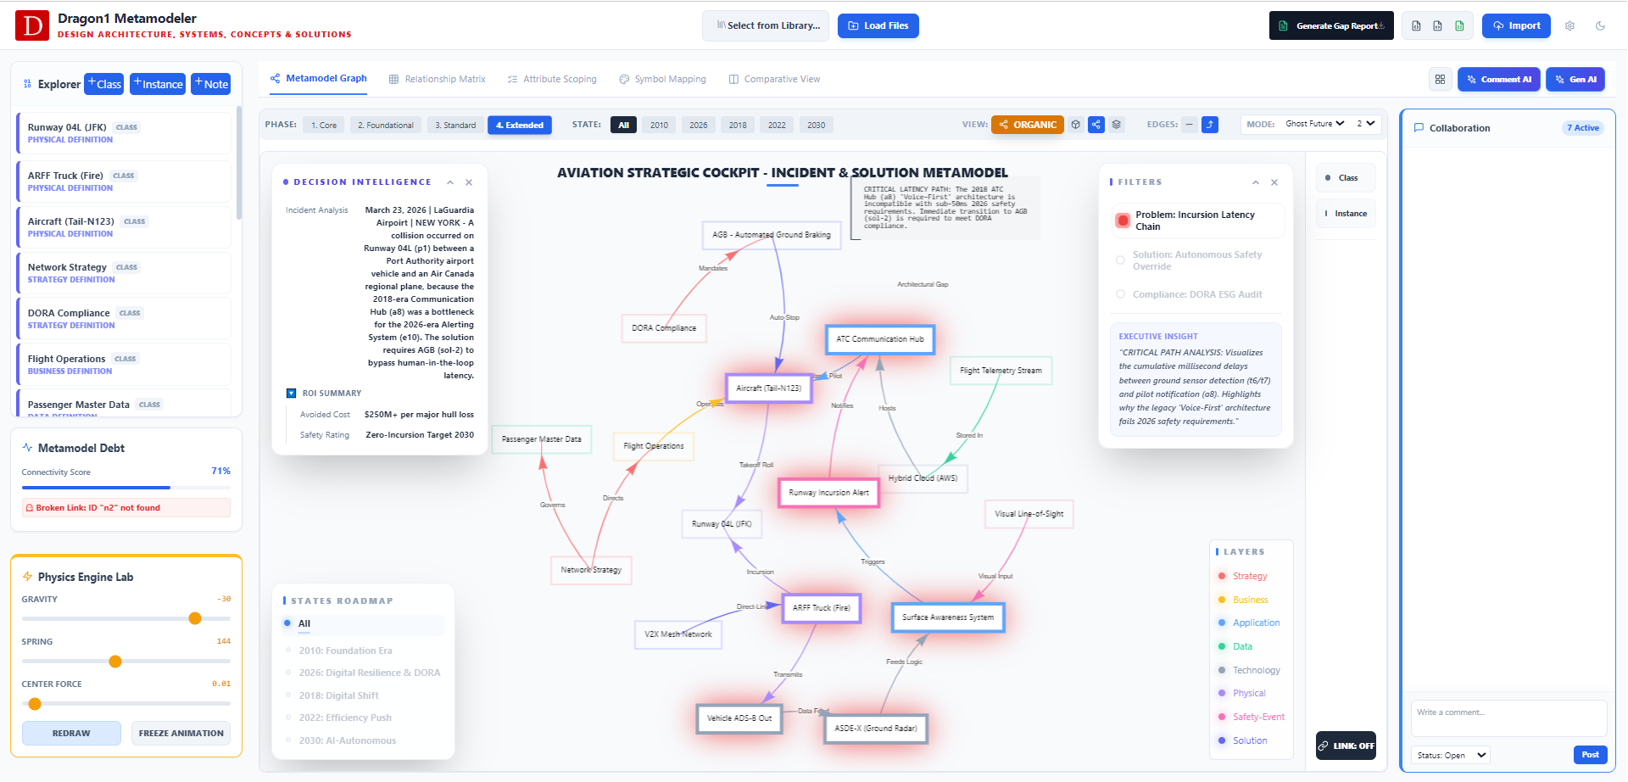Viewport: 1628px width, 782px height.
Task: Open the grid layout icon near Comment AI
Action: click(1441, 79)
